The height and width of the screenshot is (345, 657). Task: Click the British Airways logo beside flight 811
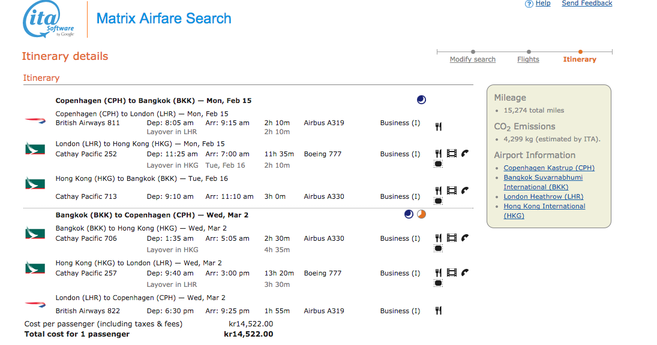(x=35, y=121)
